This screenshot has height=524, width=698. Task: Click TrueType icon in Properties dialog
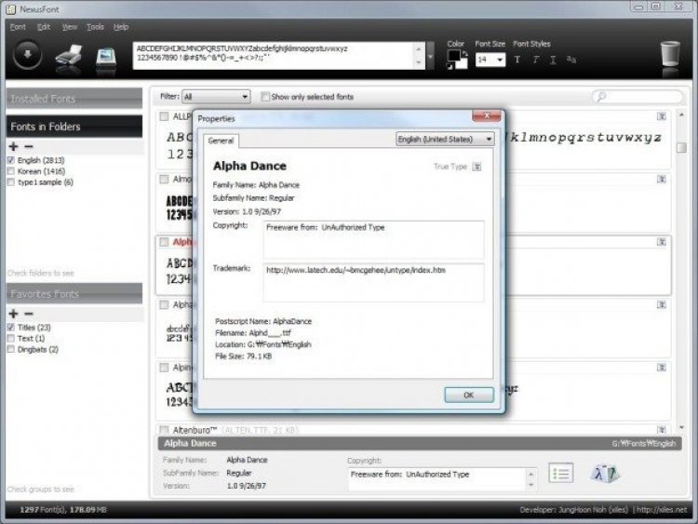point(477,167)
